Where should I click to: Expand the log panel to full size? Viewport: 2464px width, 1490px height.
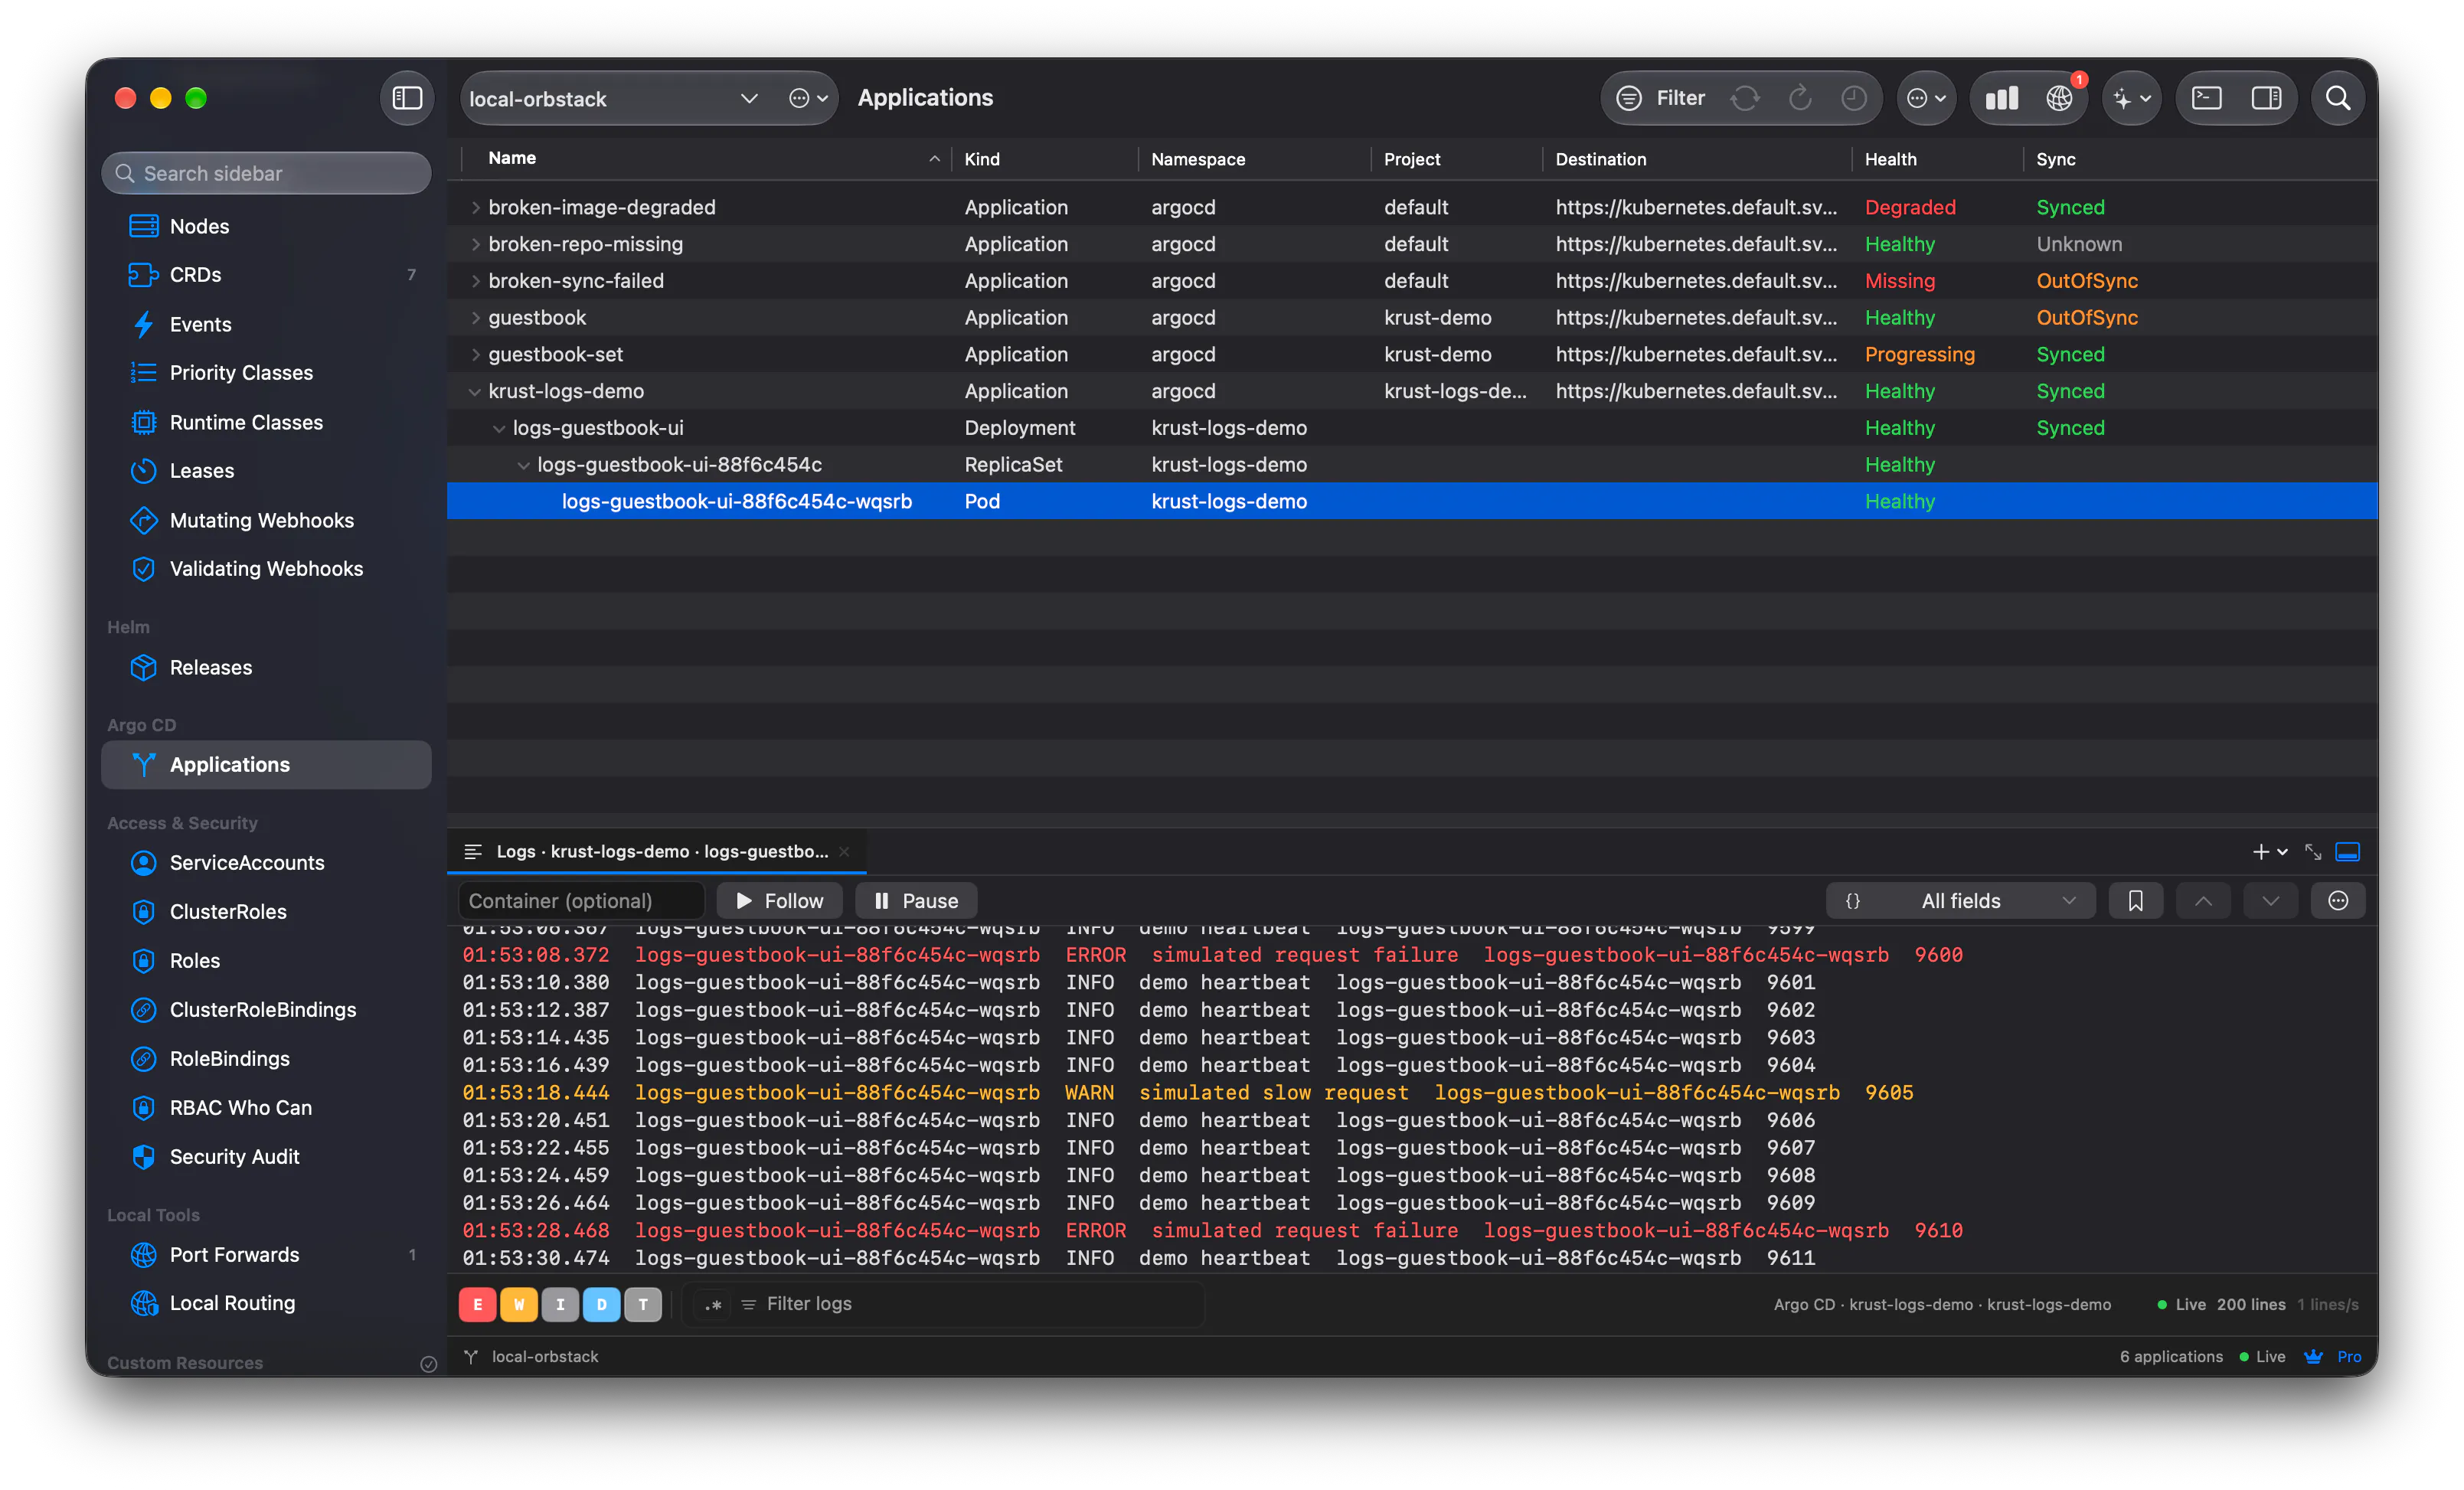coord(2313,851)
